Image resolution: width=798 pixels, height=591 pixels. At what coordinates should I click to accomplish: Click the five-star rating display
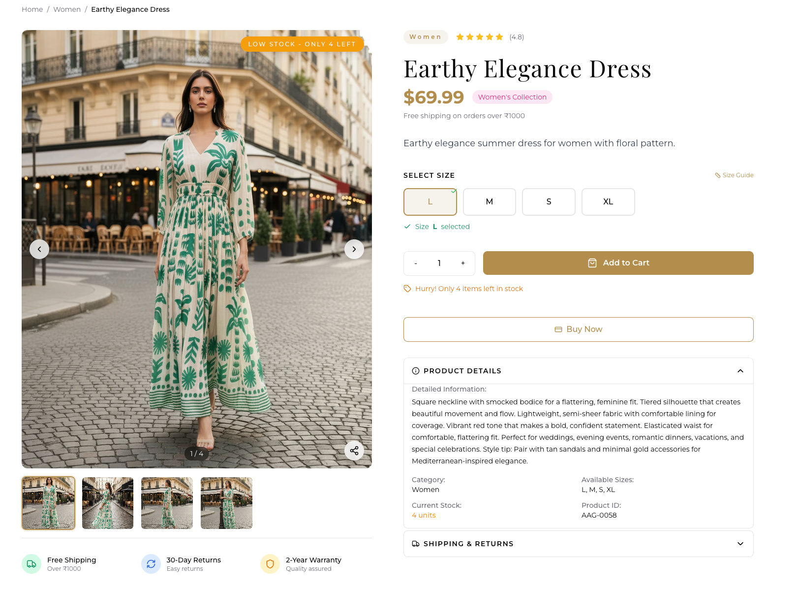[479, 37]
